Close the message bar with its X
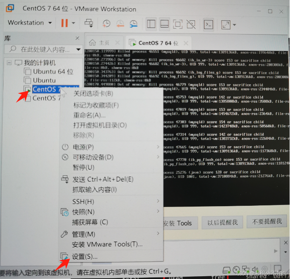Image resolution: width=290 pixels, height=279 pixels. pyautogui.click(x=286, y=243)
